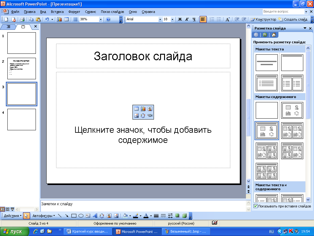This screenshot has width=314, height=236.
Task: Click the increase indent icon
Action: click(x=244, y=19)
